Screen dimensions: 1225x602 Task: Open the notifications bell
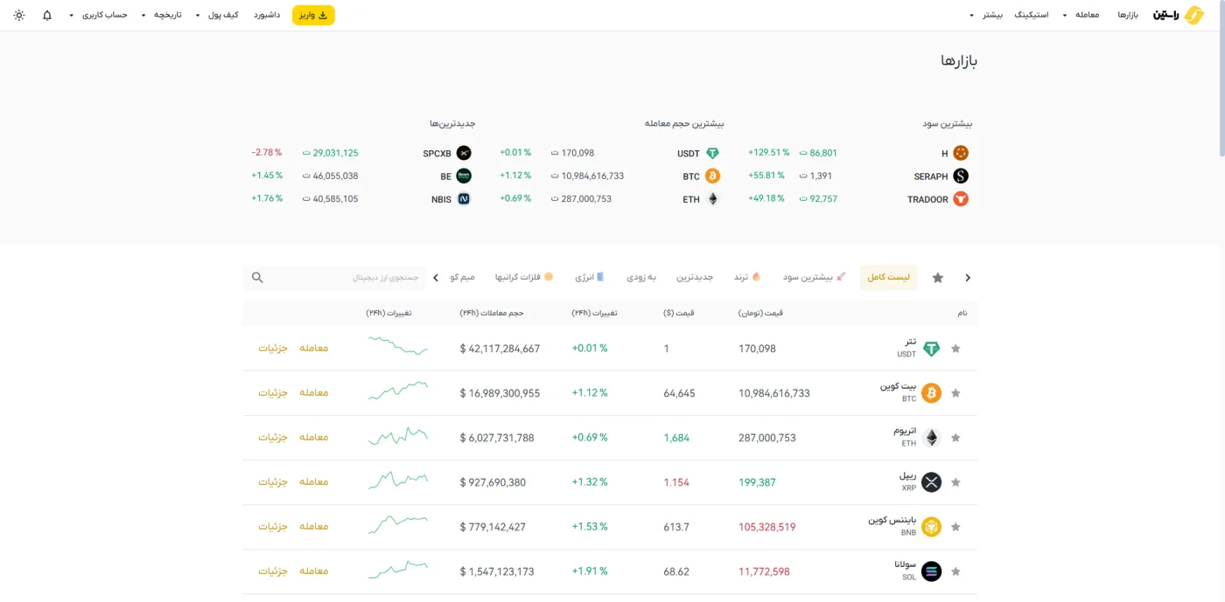pyautogui.click(x=47, y=15)
